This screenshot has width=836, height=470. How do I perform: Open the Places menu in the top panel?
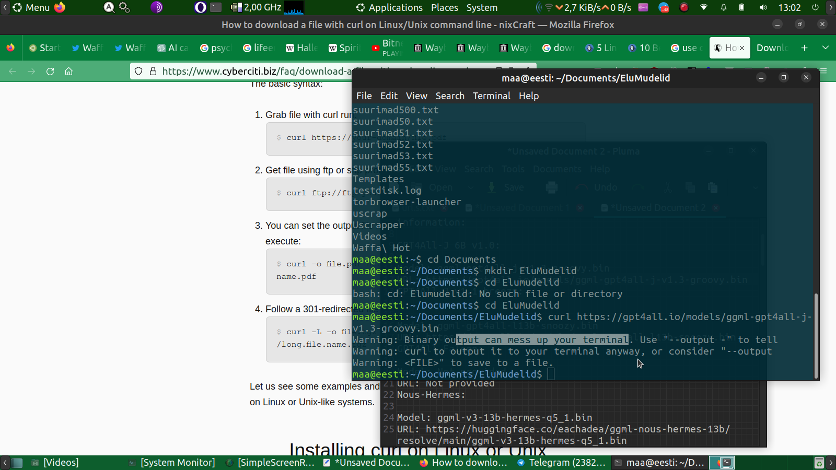[444, 8]
